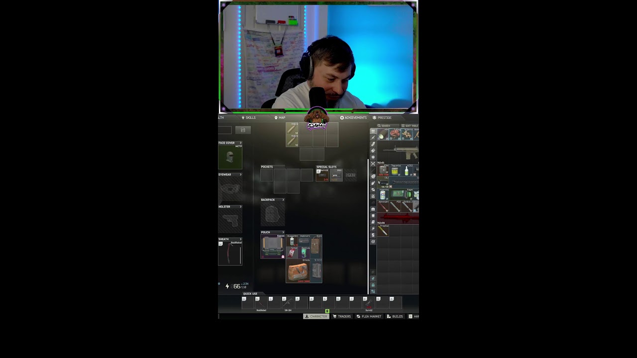This screenshot has height=358, width=637.
Task: Click the stash lock icon
Action: click(x=373, y=285)
